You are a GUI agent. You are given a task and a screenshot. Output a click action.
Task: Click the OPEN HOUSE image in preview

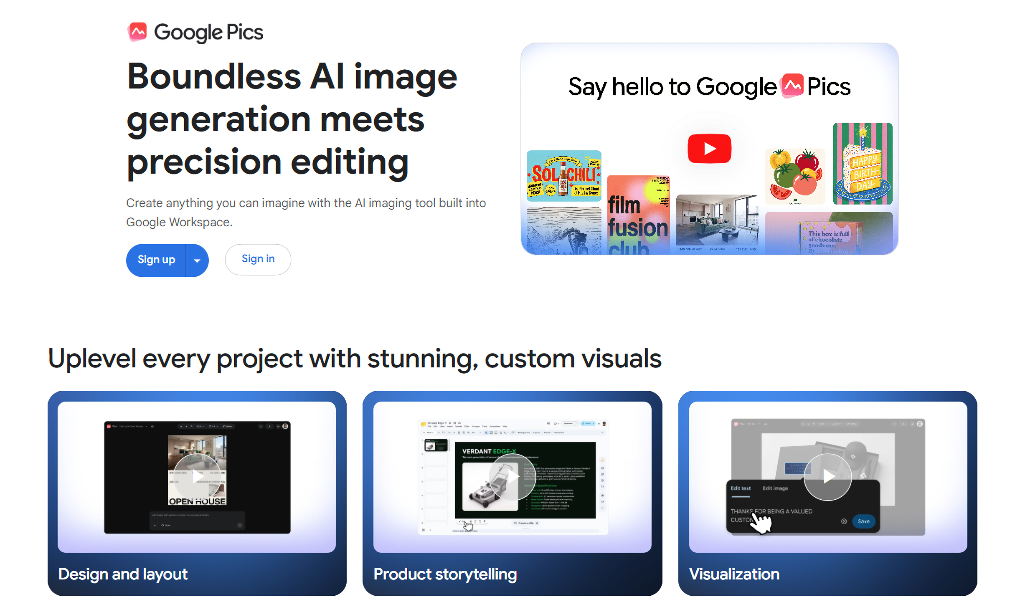[197, 470]
